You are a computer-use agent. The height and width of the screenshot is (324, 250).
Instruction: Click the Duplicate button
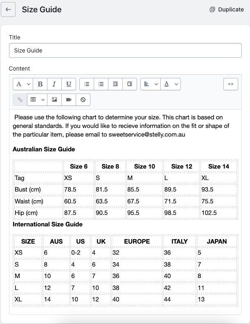pos(226,9)
